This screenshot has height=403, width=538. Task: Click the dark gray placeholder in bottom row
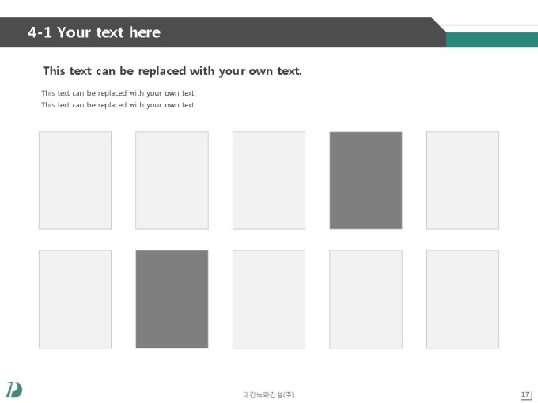172,299
